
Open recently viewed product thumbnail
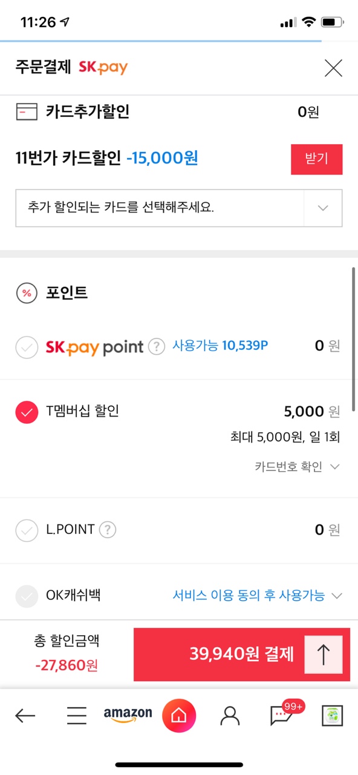coord(332,716)
